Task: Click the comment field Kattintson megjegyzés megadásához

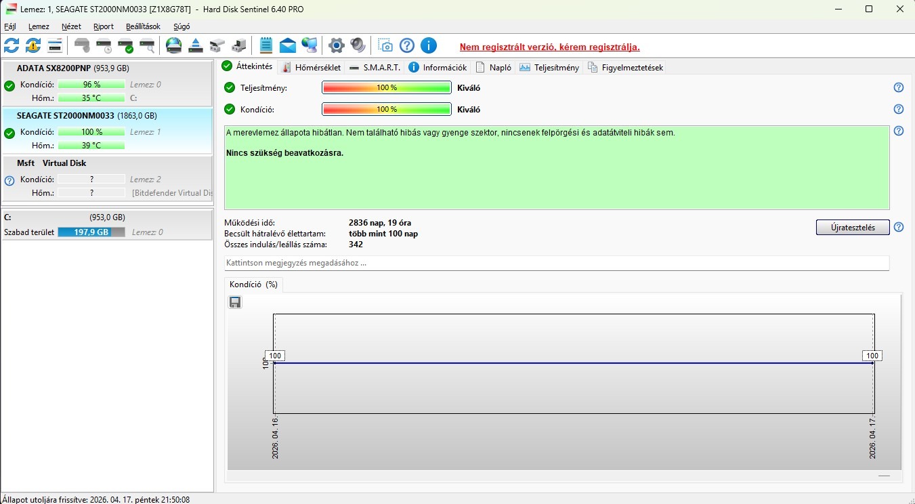Action: [557, 263]
